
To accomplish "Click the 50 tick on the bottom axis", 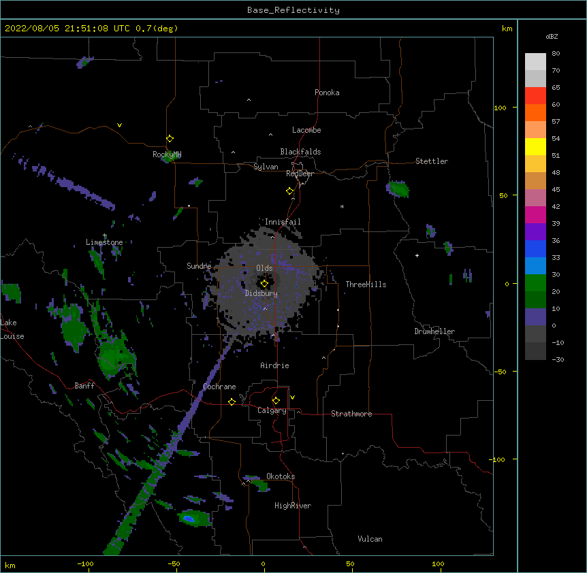I will 350,563.
